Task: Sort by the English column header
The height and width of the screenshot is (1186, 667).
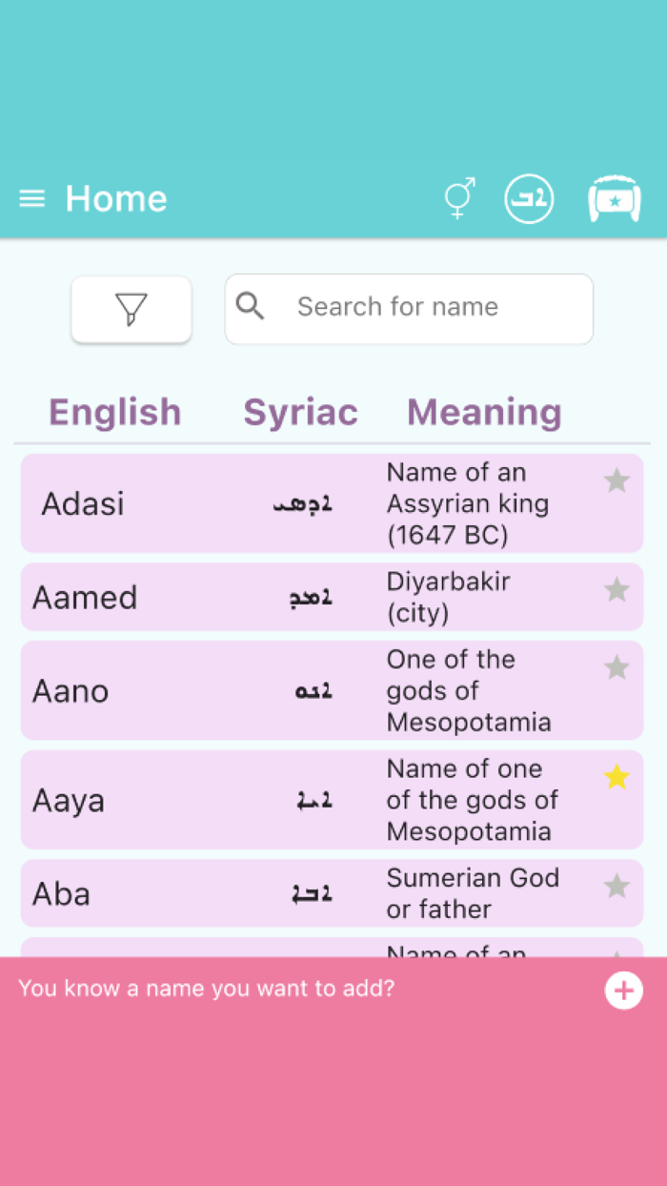Action: pyautogui.click(x=114, y=412)
